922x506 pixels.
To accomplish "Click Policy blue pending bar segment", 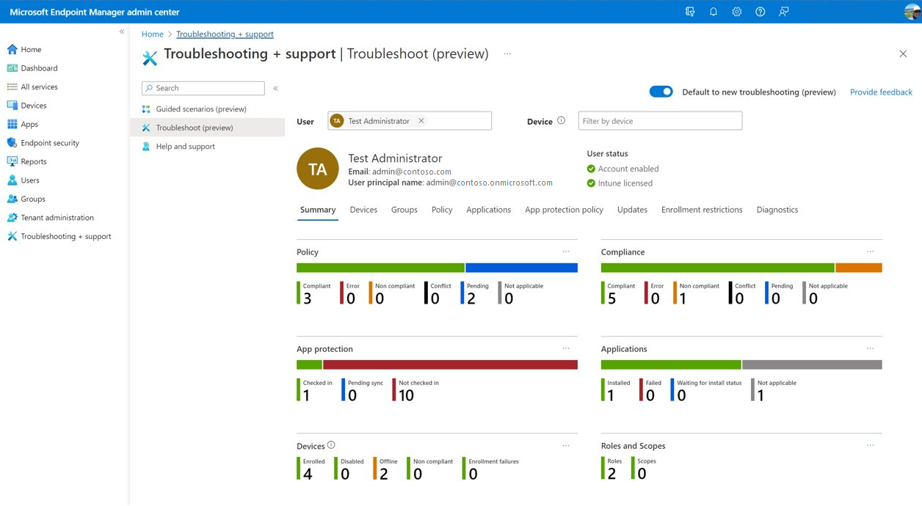I will (x=521, y=268).
